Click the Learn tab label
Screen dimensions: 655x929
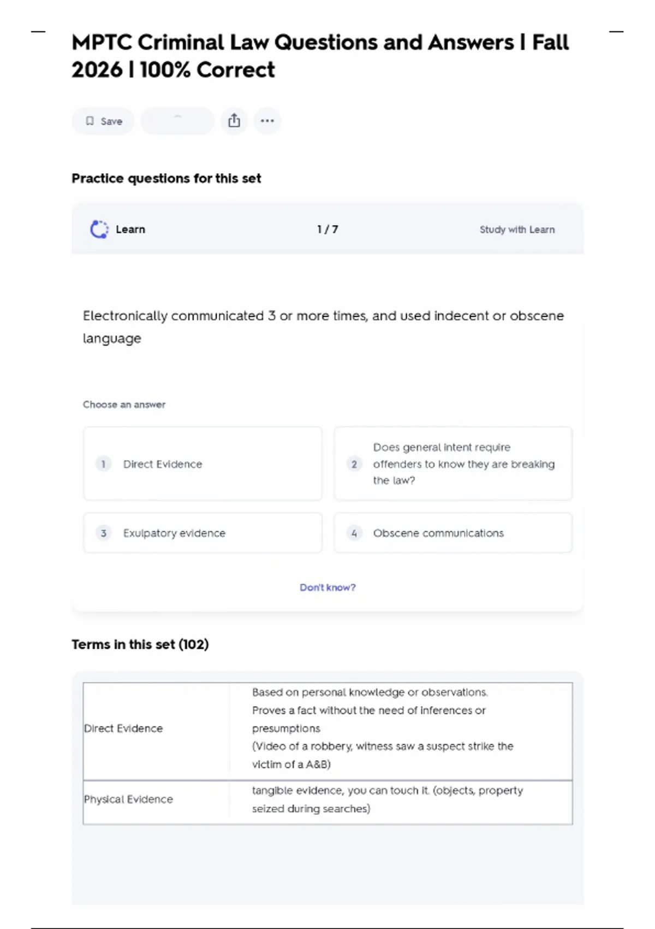click(130, 230)
